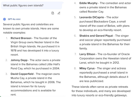134x97 pixels.
Task: Click the blue GPT-4o mini avatar circle
Action: click(x=5, y=19)
